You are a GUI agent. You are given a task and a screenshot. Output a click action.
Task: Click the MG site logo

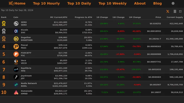[11, 3]
